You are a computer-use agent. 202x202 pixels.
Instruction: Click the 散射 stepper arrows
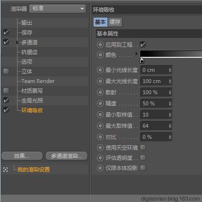tap(170, 92)
